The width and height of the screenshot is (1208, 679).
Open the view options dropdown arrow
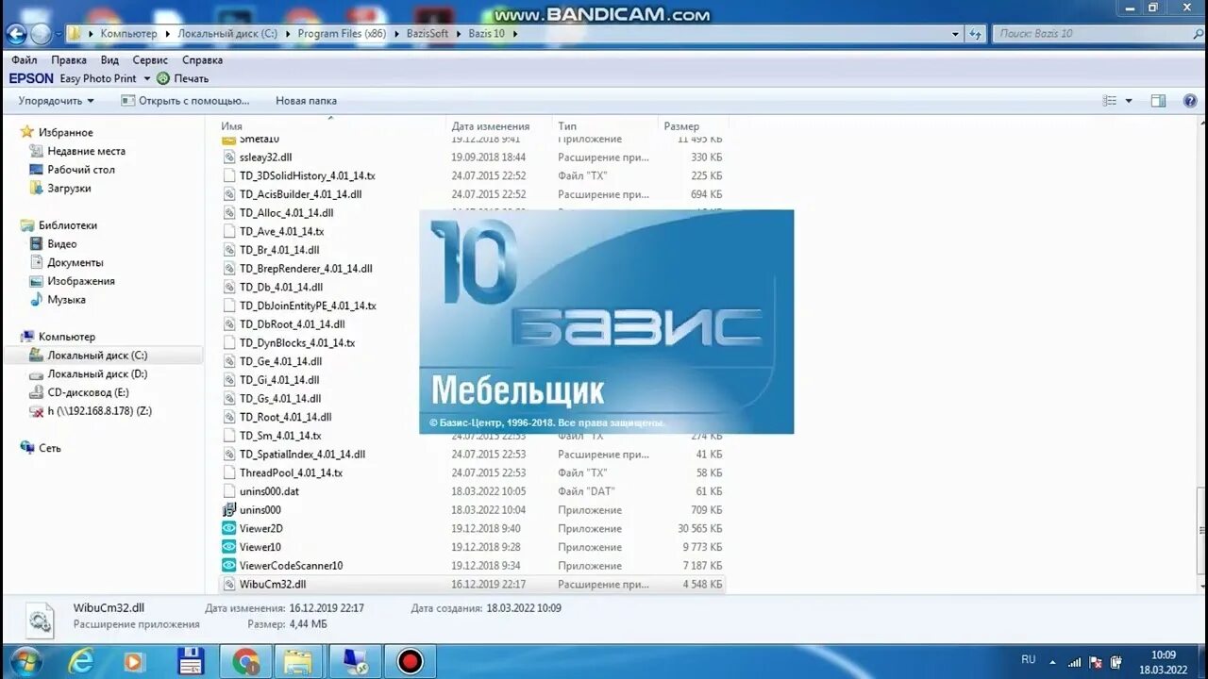coord(1129,101)
